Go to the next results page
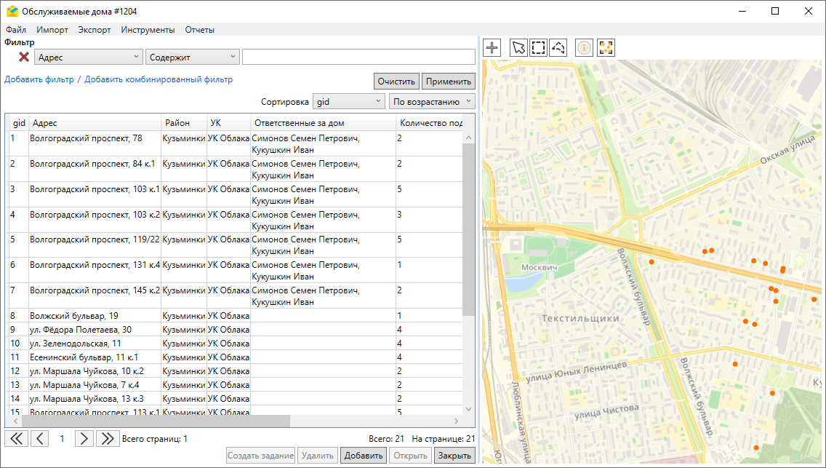This screenshot has height=468, width=826. 84,438
